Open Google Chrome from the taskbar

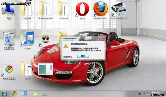click(15, 94)
